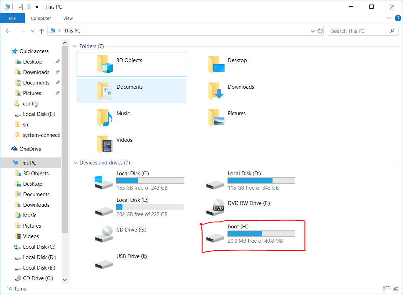Select the Desktop folder icon in main pane
This screenshot has width=403, height=294.
point(217,64)
